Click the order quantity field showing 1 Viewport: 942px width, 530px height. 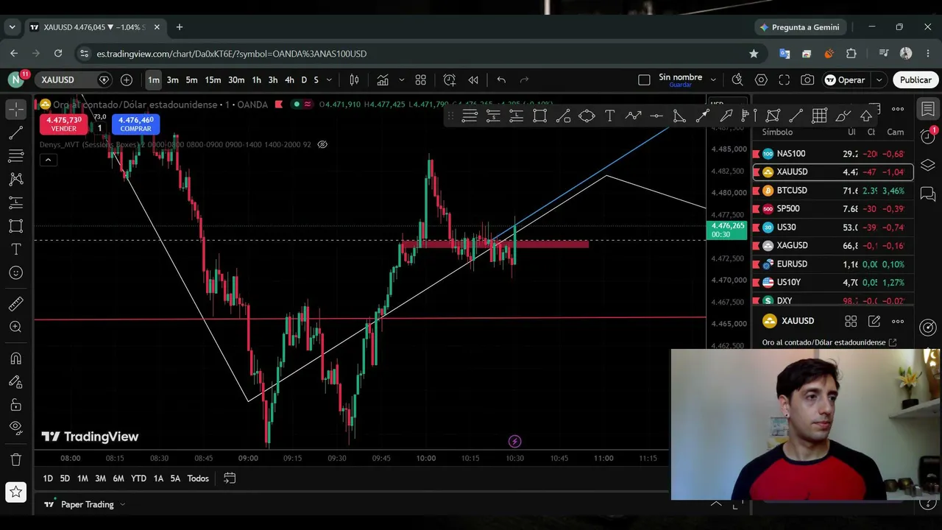(99, 128)
